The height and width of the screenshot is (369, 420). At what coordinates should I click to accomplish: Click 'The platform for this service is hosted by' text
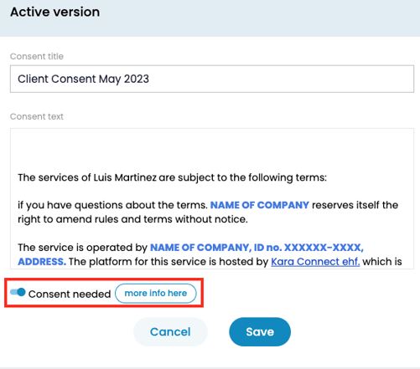coord(169,262)
